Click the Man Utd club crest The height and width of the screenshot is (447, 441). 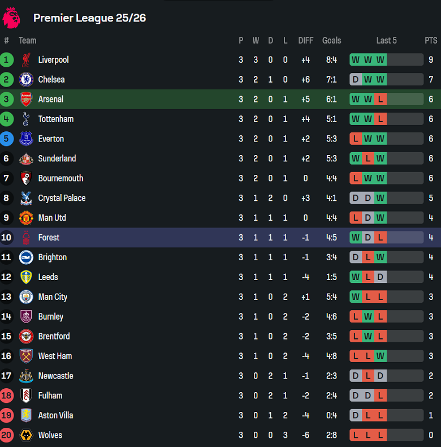26,218
